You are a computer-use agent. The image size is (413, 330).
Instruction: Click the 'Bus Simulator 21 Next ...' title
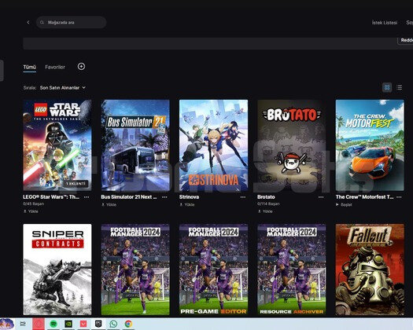point(129,197)
